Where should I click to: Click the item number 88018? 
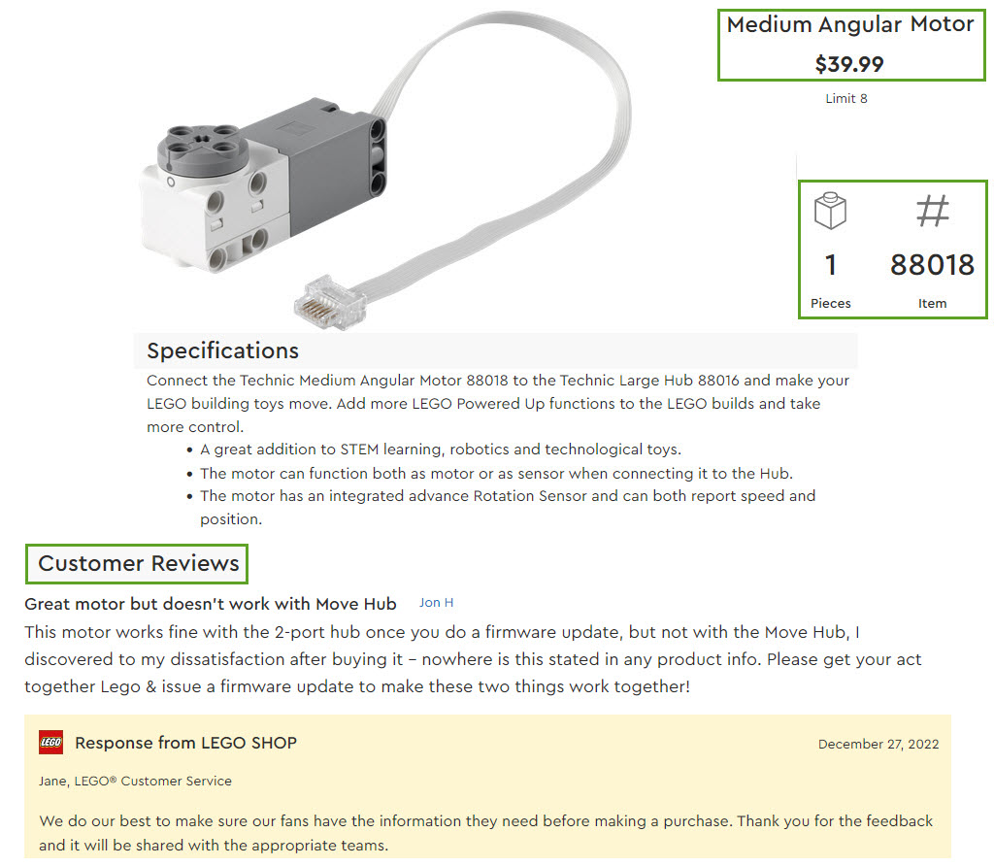(x=932, y=265)
